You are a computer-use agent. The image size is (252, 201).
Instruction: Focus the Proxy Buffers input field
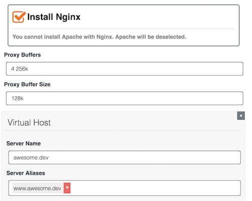coord(125,68)
